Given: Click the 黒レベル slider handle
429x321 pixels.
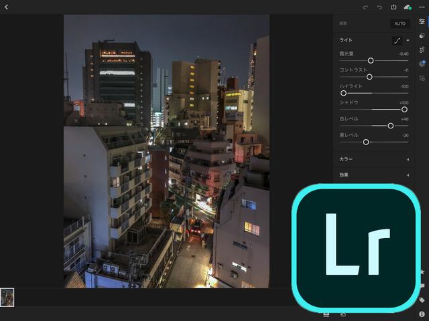Looking at the screenshot, I should 366,142.
